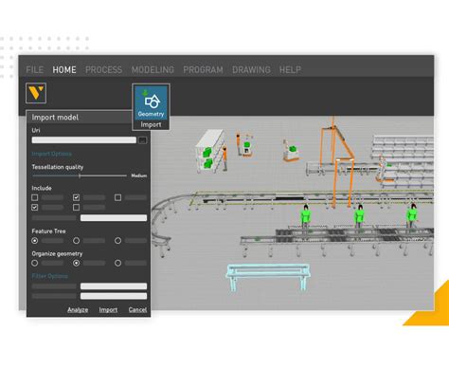Select the second Feature Tree radio option
This screenshot has width=449, height=369.
[x=76, y=241]
